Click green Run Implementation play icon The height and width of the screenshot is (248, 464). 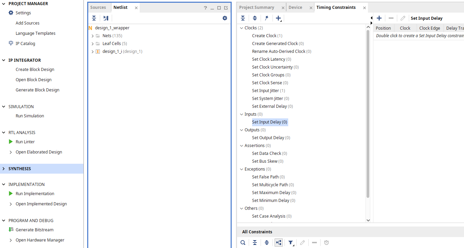pos(11,193)
